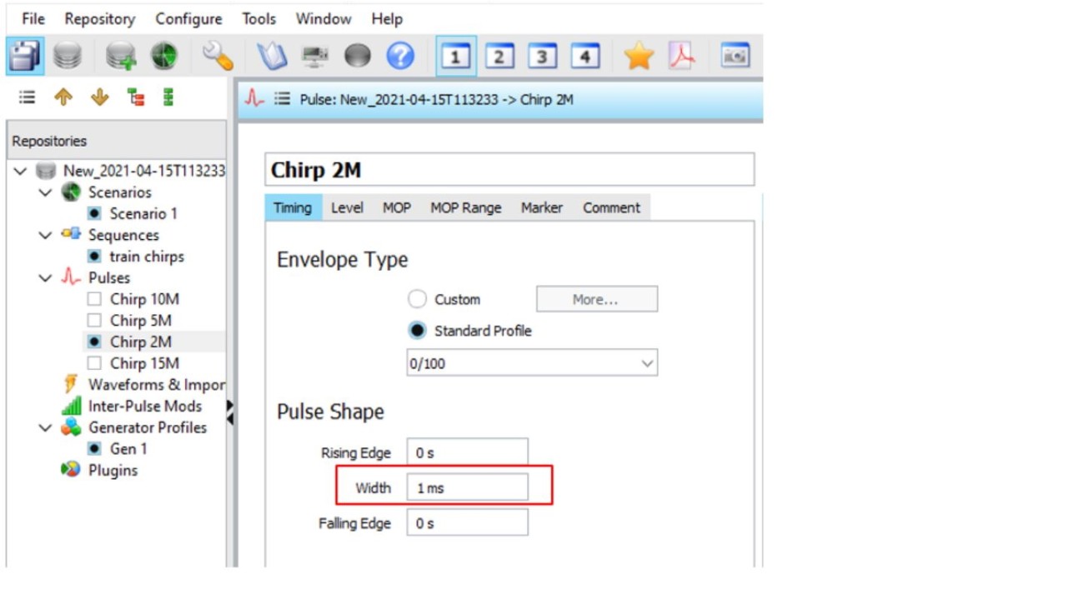
Task: Click the orange move down arrow icon
Action: (x=99, y=97)
